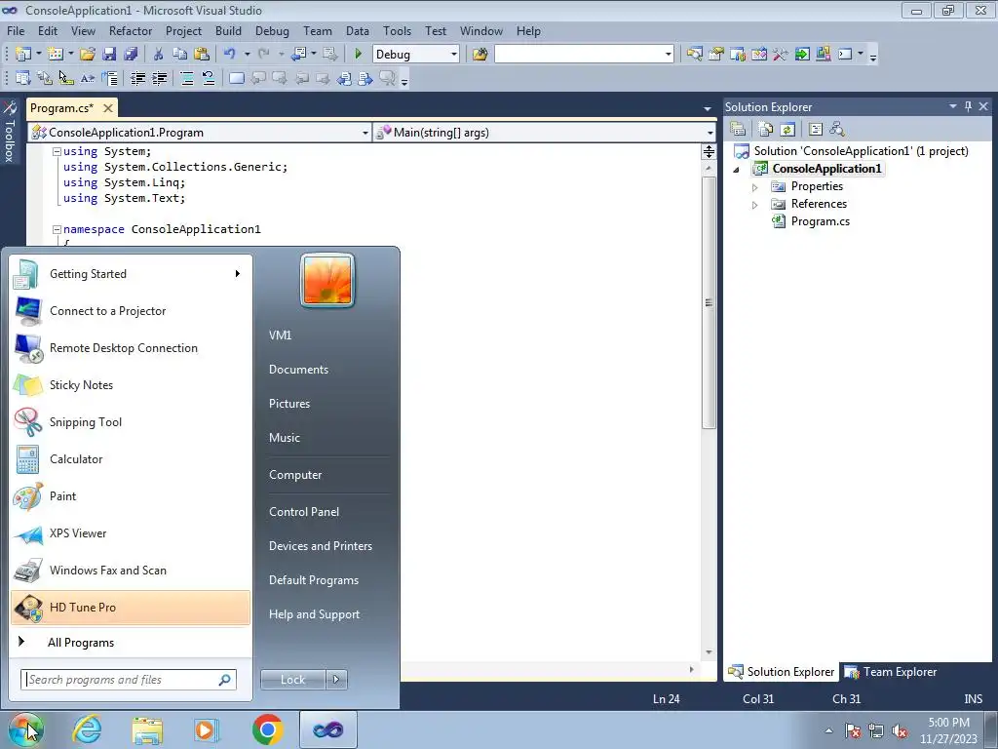
Task: Click Display an Object Member List icon
Action: click(x=23, y=78)
